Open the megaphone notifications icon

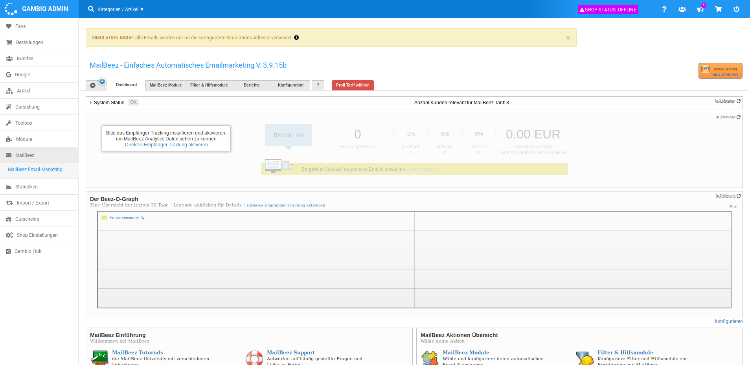[700, 9]
